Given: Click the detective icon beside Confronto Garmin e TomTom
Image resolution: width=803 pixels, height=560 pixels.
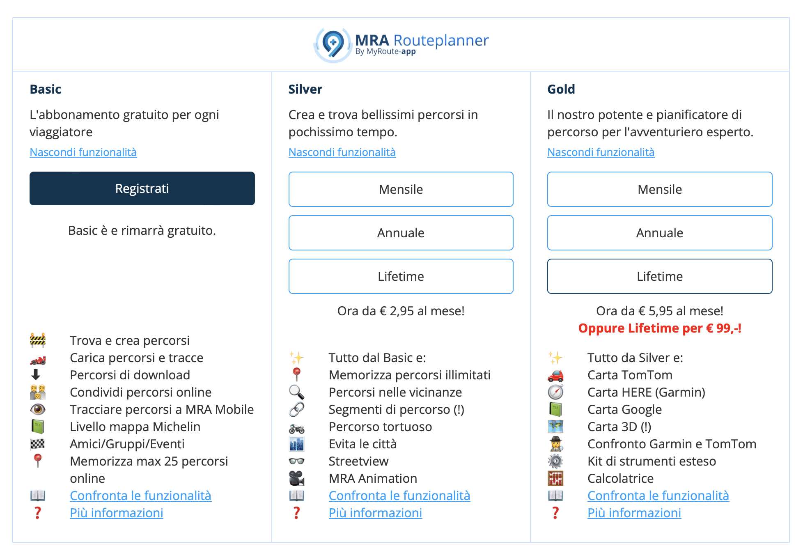Looking at the screenshot, I should [x=556, y=444].
